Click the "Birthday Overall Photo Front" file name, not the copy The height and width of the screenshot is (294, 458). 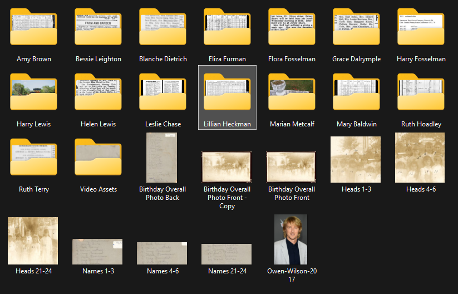coord(292,193)
